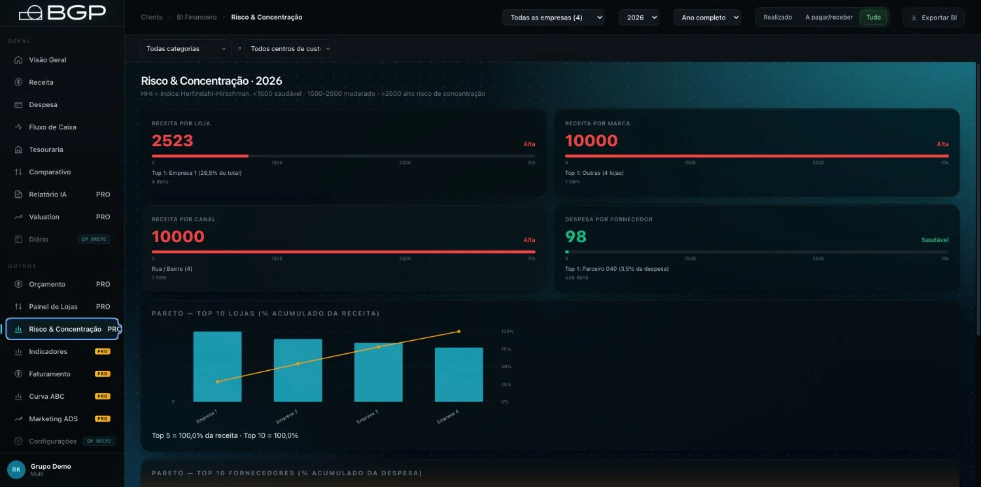Open the Curva ABC chart icon
Image resolution: width=981 pixels, height=487 pixels.
click(x=18, y=396)
